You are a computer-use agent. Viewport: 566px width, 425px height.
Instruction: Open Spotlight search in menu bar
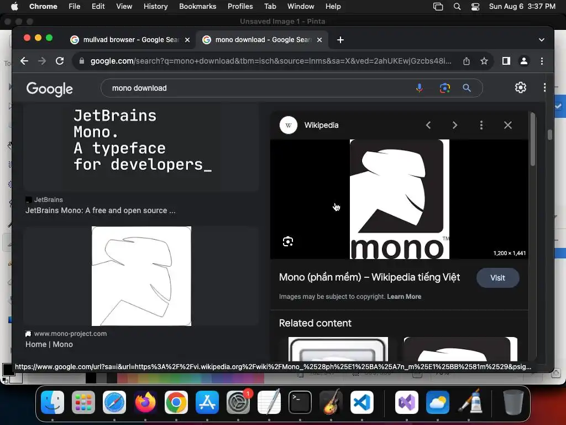[457, 7]
